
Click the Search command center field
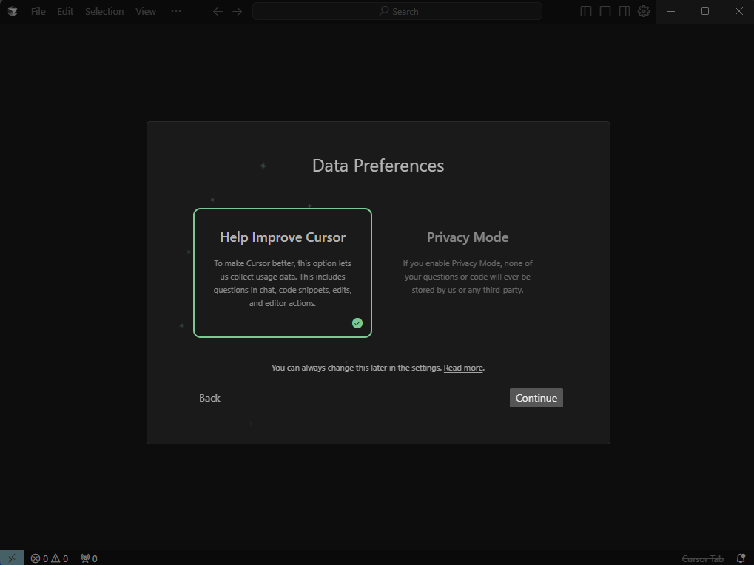pos(397,11)
